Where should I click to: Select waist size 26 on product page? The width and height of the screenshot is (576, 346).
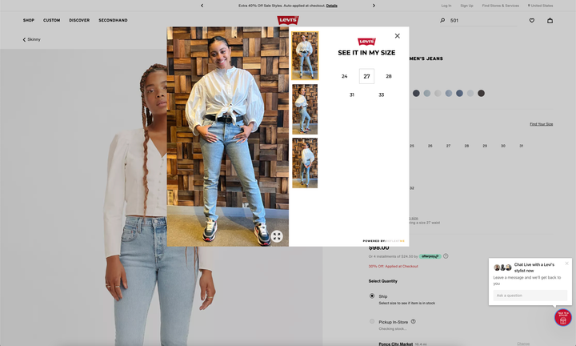430,146
